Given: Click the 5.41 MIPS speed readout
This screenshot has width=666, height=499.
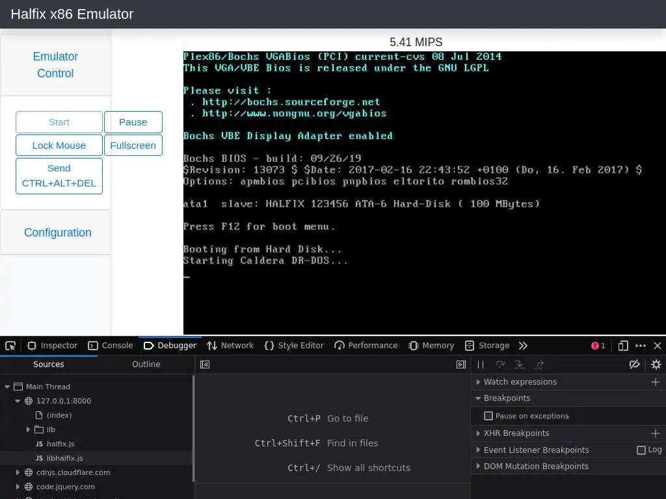Looking at the screenshot, I should pyautogui.click(x=416, y=42).
